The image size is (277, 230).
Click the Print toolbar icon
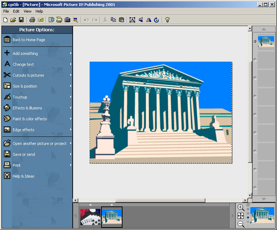point(32,20)
